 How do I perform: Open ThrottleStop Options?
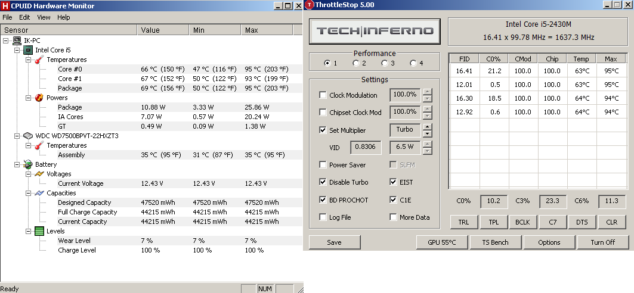(549, 242)
